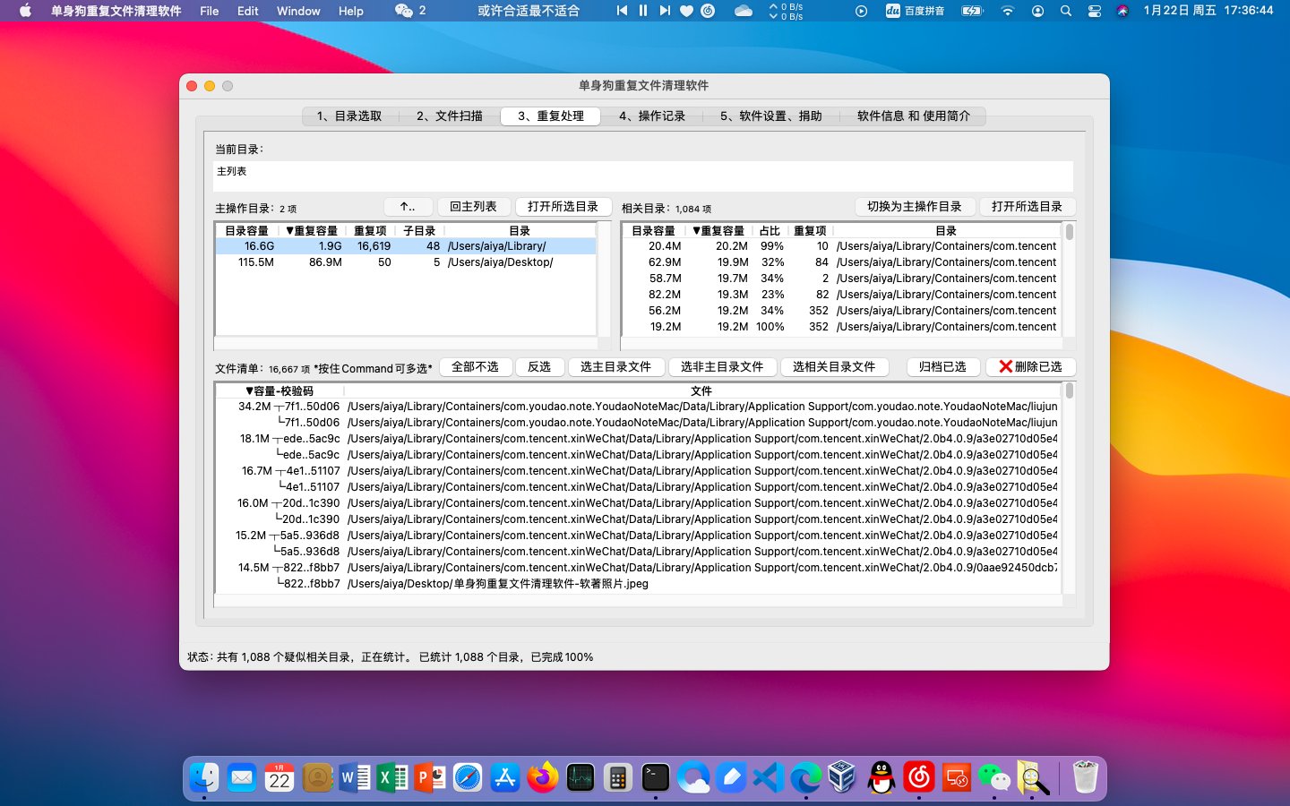Click WeChat icon in the menu bar
The width and height of the screenshot is (1290, 806).
pos(405,11)
